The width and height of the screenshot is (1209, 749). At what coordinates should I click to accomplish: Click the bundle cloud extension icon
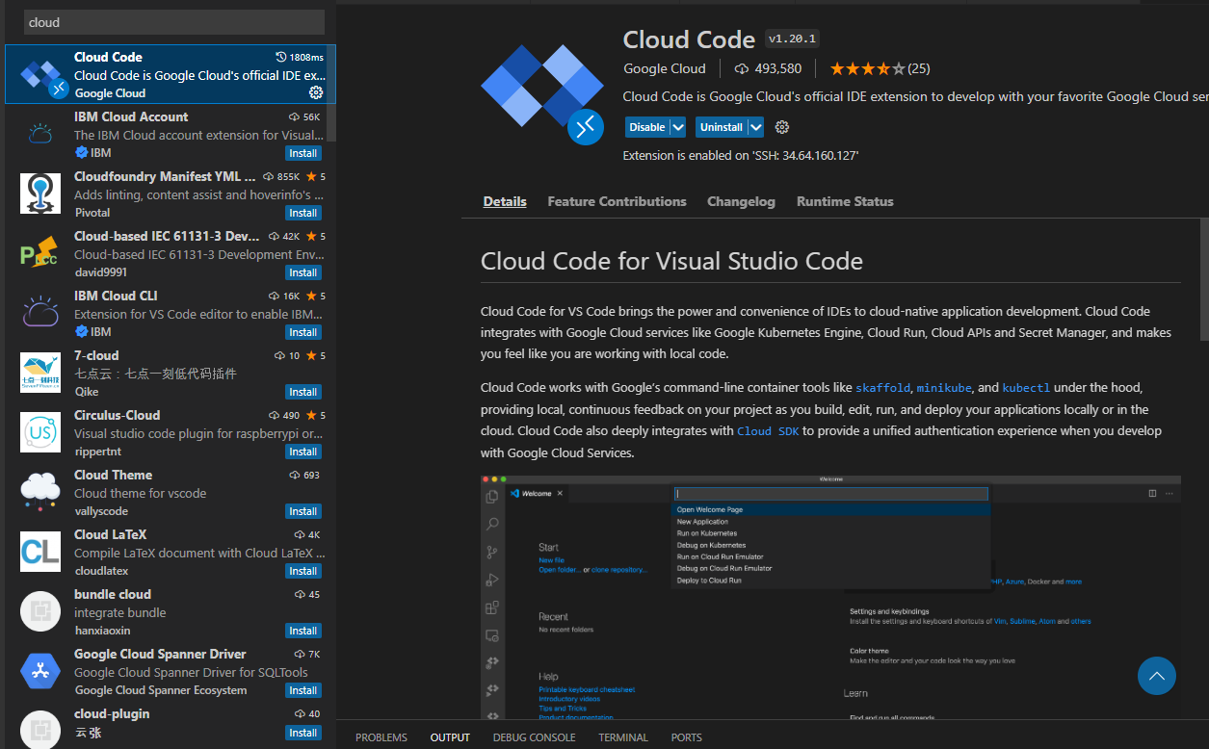(x=40, y=611)
